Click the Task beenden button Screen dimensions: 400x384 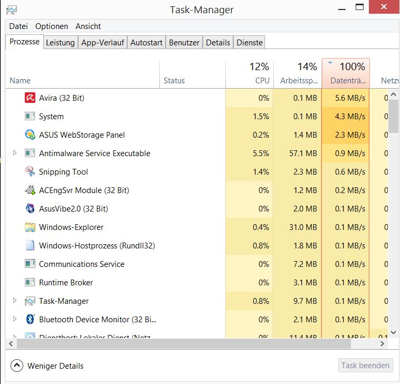coord(365,366)
